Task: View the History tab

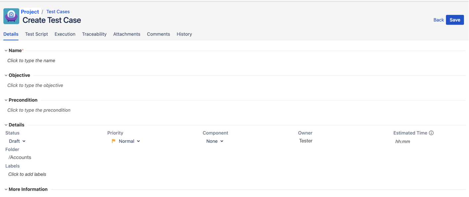Action: click(x=184, y=34)
